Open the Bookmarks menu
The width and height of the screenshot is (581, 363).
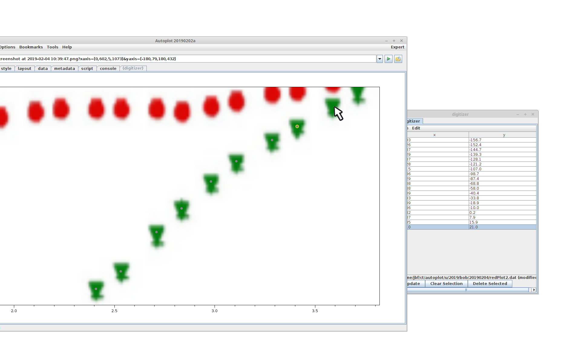pyautogui.click(x=31, y=47)
